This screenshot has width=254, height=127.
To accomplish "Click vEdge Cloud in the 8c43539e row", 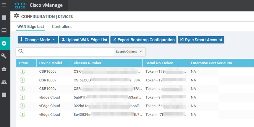I will 50,115.
